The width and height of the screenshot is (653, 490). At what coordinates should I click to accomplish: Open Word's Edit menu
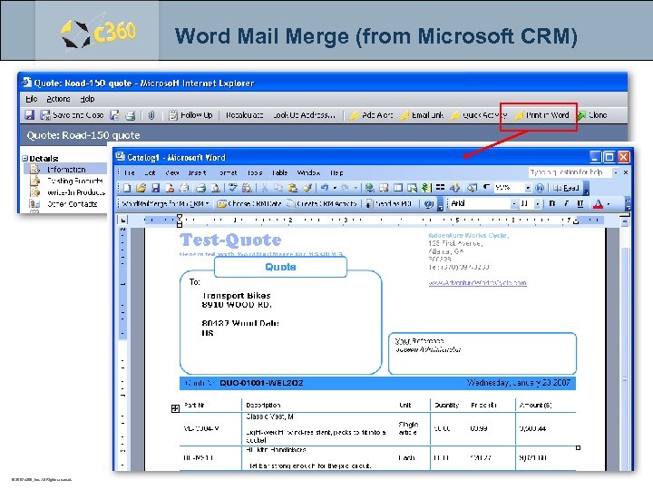(x=150, y=172)
